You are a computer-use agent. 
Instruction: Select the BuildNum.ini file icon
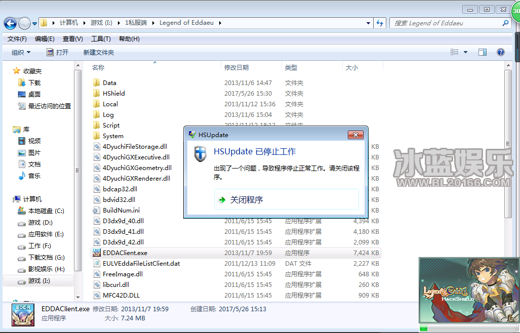tap(97, 210)
